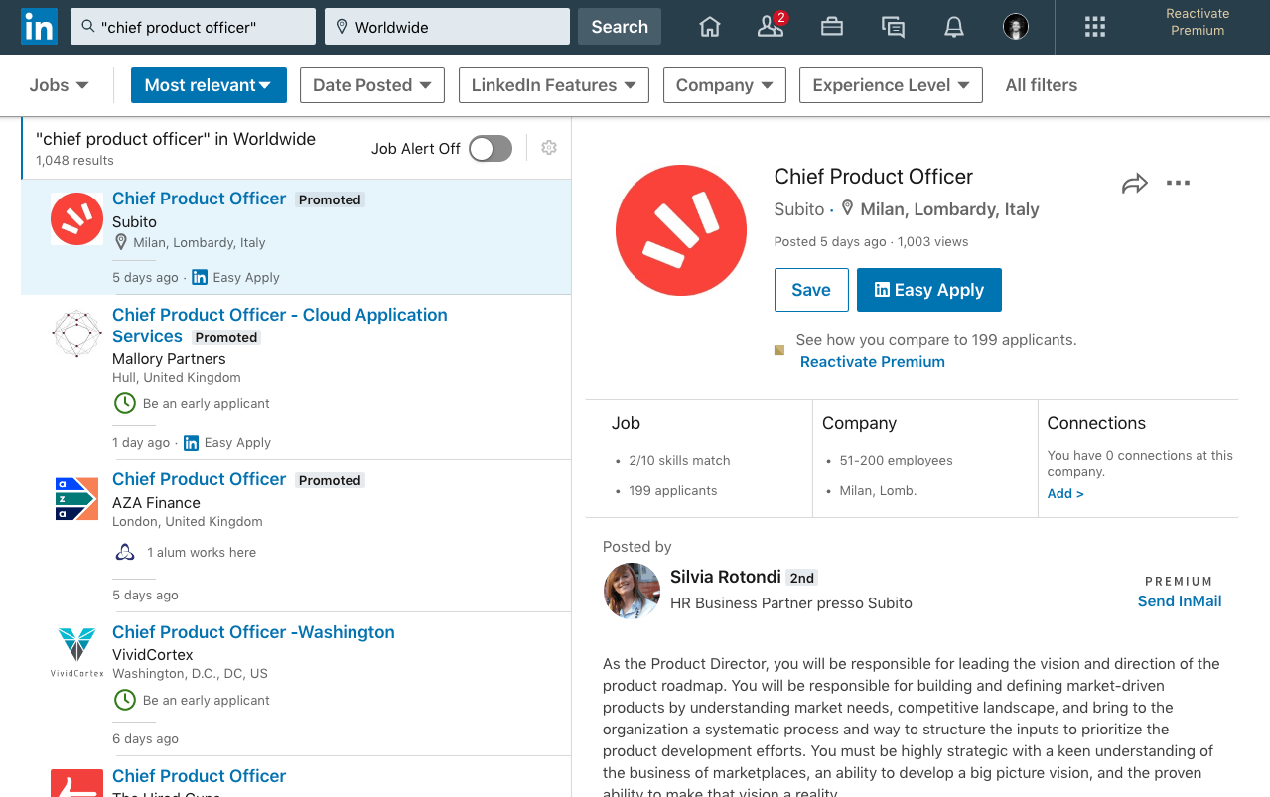1270x797 pixels.
Task: Open the Jobs briefcase icon
Action: coord(832,27)
